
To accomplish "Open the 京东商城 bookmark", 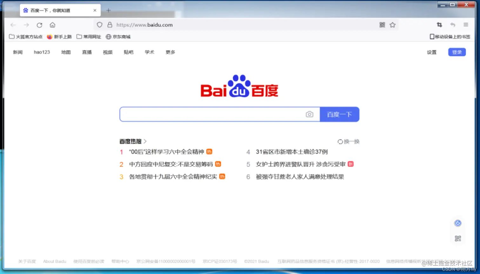I will 118,37.
